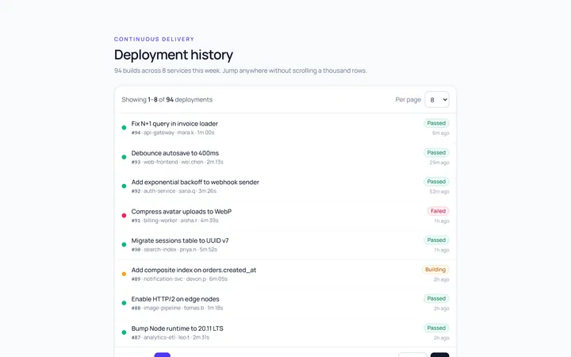Click the Failed badge on build #91
The width and height of the screenshot is (571, 357).
[438, 211]
